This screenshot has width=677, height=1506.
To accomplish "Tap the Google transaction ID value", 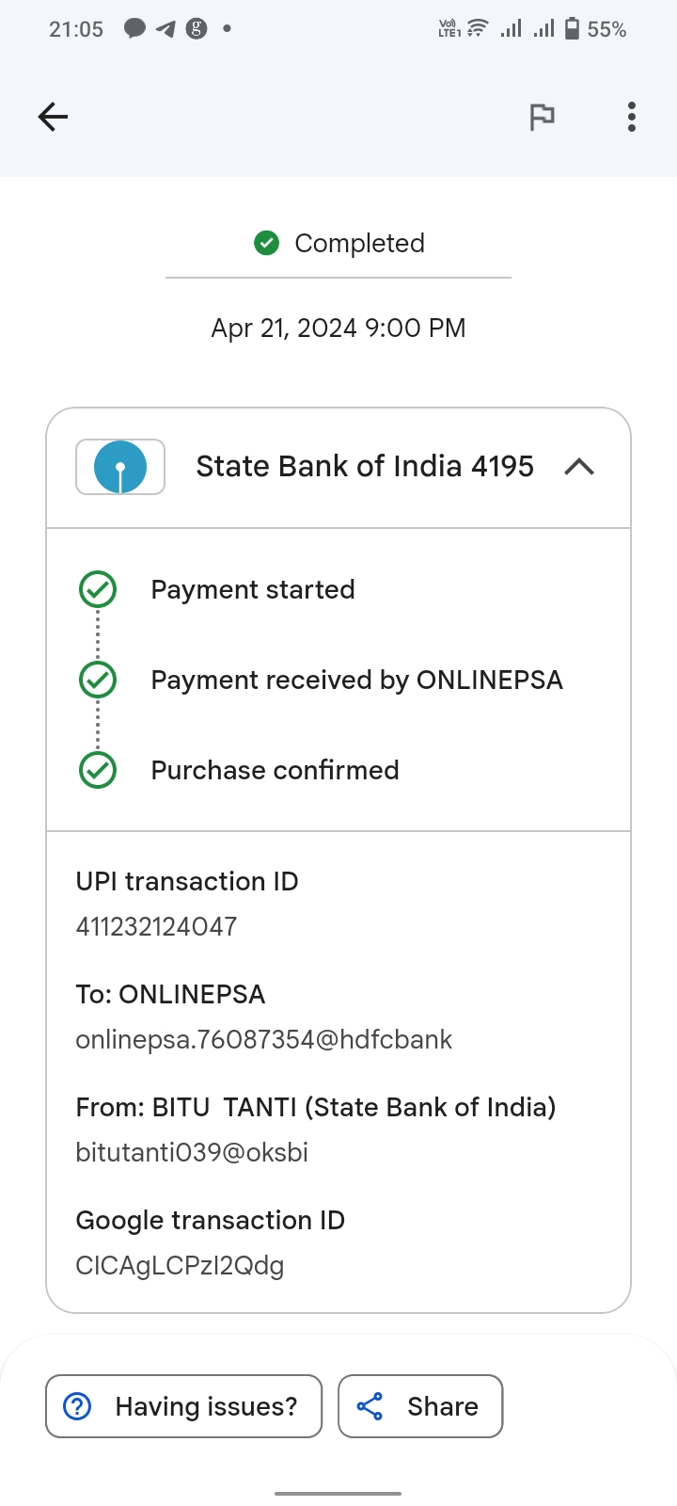I will tap(180, 1265).
